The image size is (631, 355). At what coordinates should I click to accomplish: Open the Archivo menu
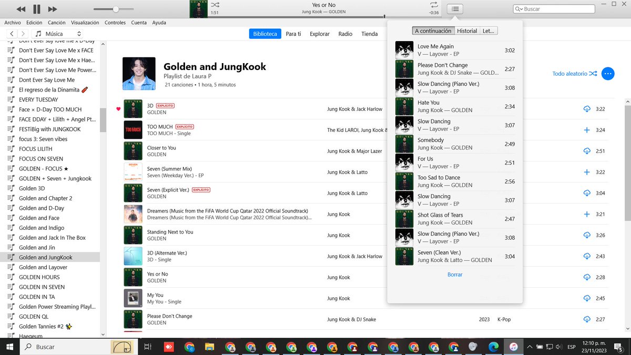click(13, 23)
